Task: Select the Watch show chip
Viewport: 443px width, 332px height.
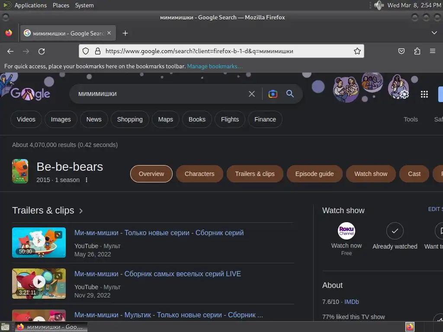Action: [x=371, y=174]
